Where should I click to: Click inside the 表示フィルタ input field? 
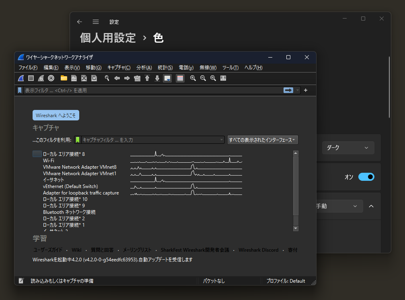(x=154, y=90)
